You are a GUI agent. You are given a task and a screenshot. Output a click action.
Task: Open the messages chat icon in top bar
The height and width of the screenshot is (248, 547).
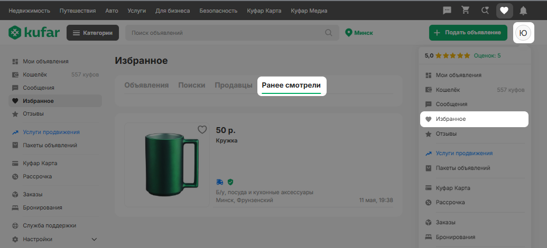(x=447, y=11)
